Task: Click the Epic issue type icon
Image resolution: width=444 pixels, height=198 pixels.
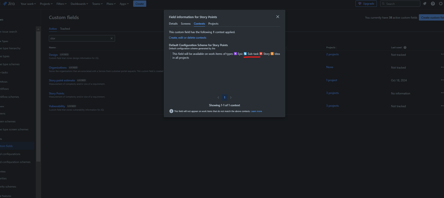Action: [235, 54]
